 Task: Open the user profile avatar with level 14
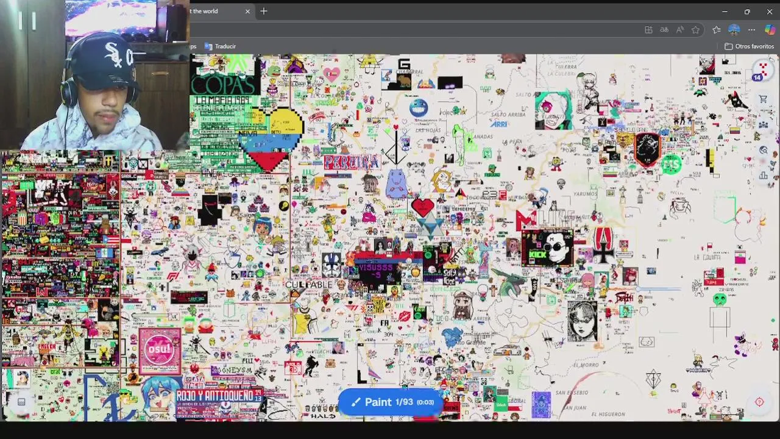762,70
